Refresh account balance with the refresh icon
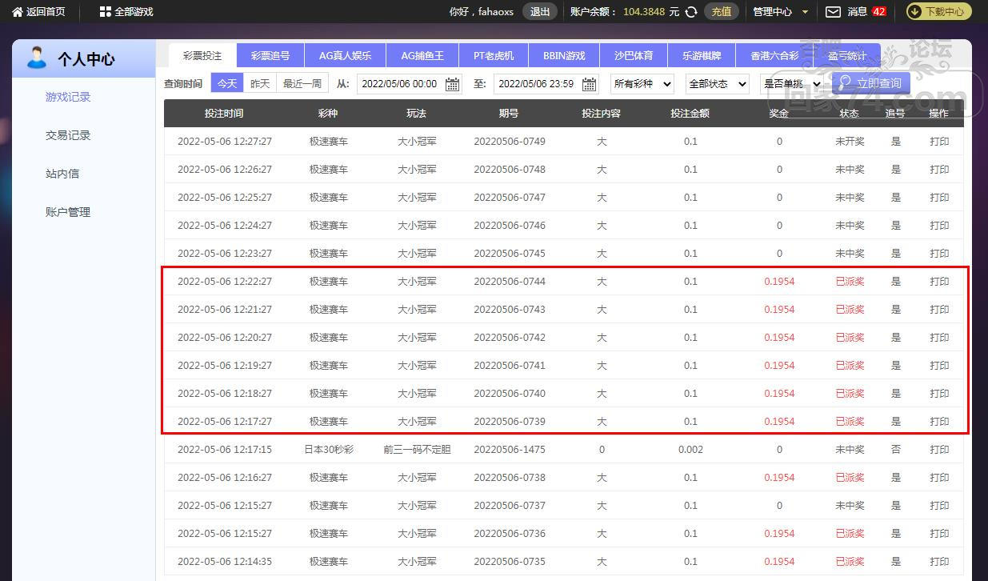The width and height of the screenshot is (988, 581). point(691,12)
